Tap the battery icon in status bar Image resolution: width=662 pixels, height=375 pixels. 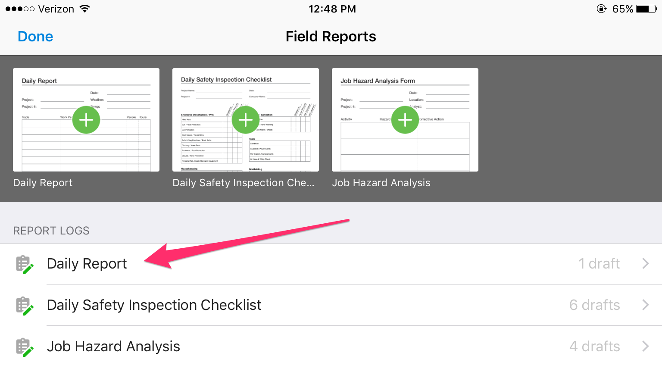click(x=646, y=9)
